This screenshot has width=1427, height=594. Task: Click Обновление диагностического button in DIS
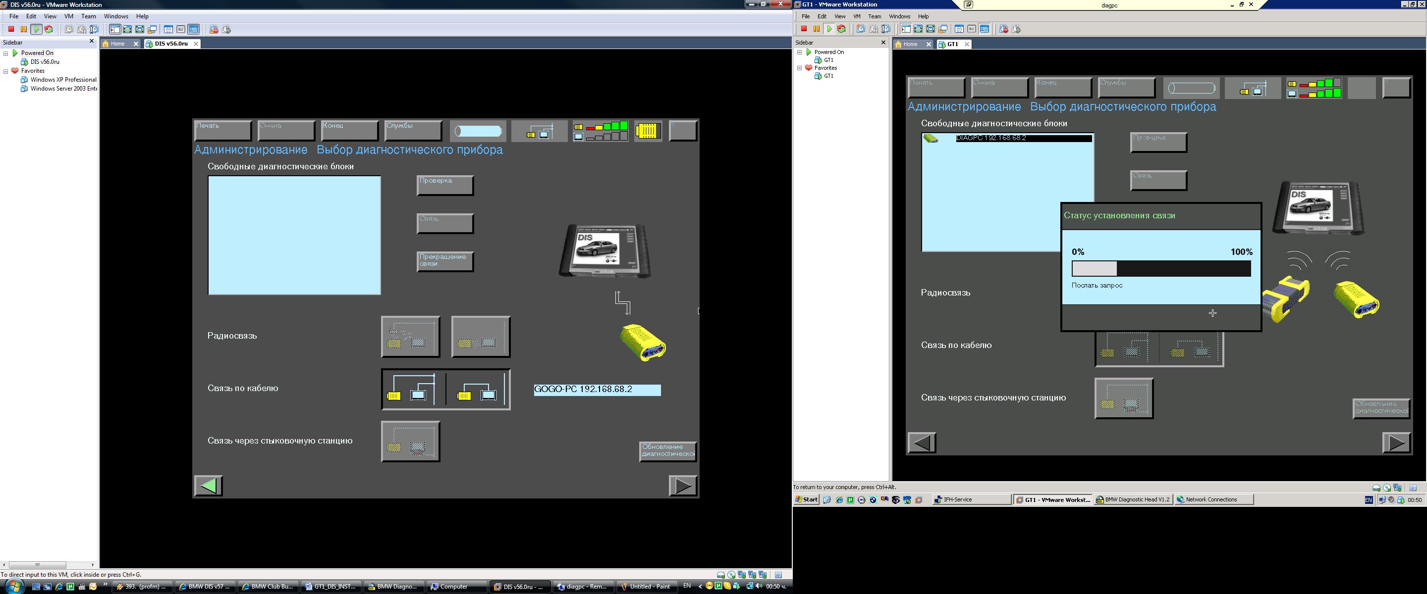pos(668,452)
